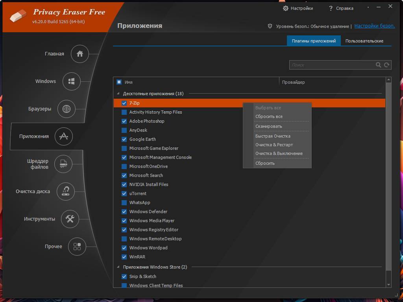Click the Настройки text button
Screen dimensions: 403x302
[302, 8]
